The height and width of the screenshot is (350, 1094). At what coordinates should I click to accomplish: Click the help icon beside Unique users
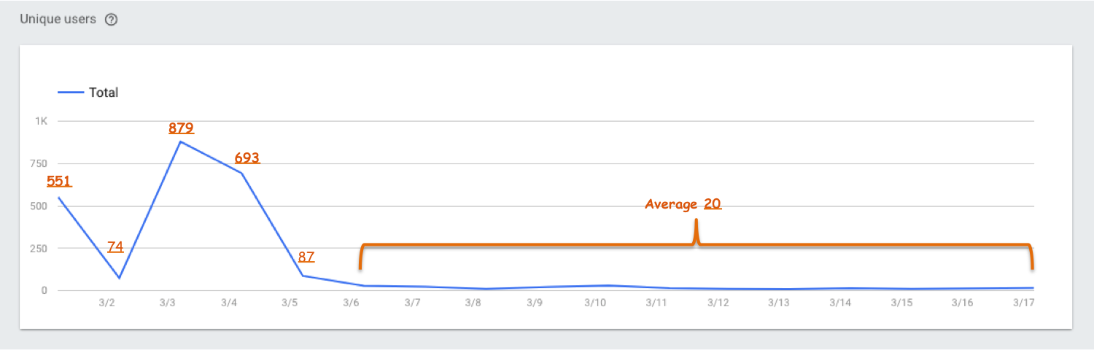[x=112, y=20]
